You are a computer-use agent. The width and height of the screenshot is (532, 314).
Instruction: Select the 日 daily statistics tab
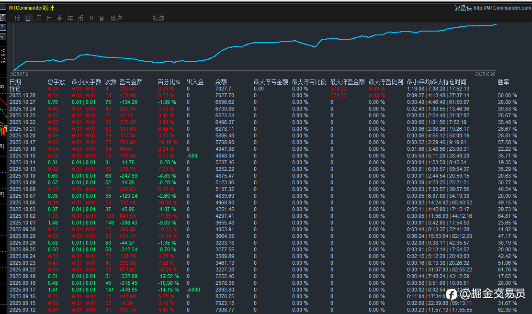click(28, 18)
